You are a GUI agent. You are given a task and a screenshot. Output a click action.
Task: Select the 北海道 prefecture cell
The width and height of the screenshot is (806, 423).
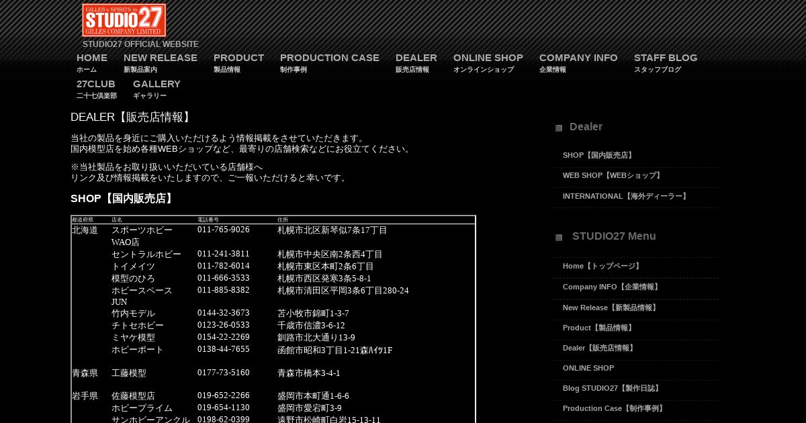point(85,230)
